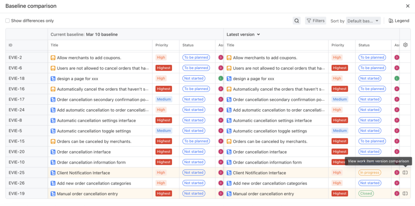Click the Closed status tag on EVIE-19

366,193
